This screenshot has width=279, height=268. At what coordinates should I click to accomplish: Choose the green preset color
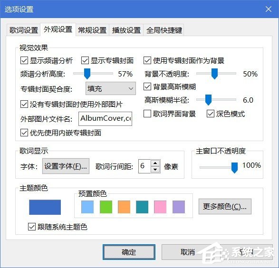pyautogui.click(x=106, y=207)
